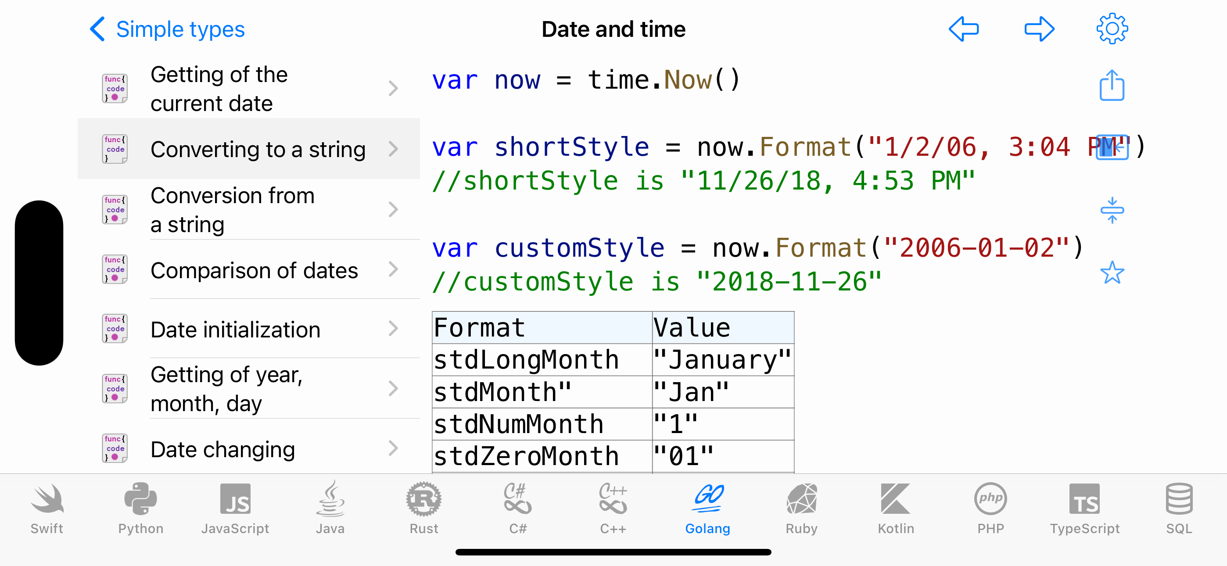1227x566 pixels.
Task: Tap code icon of Date changing
Action: (115, 448)
